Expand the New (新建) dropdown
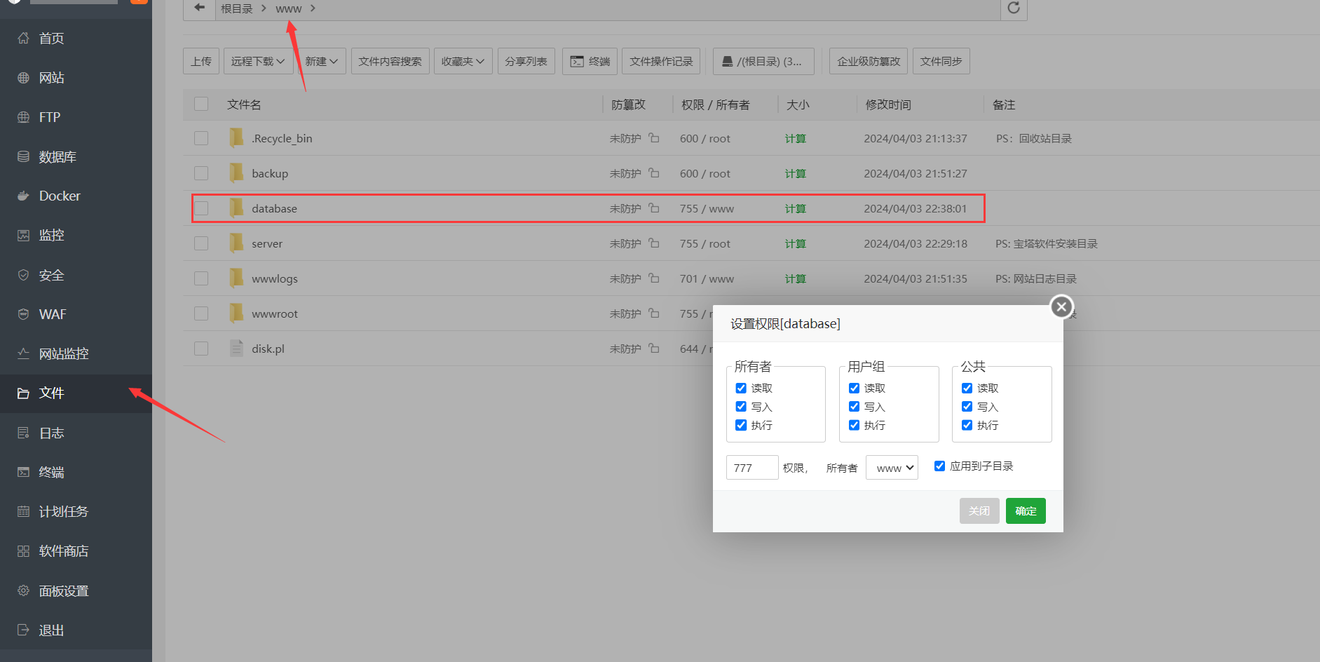1320x662 pixels. (x=321, y=62)
